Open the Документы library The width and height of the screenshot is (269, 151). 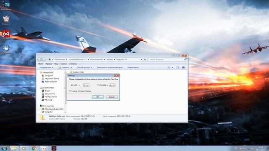click(48, 94)
